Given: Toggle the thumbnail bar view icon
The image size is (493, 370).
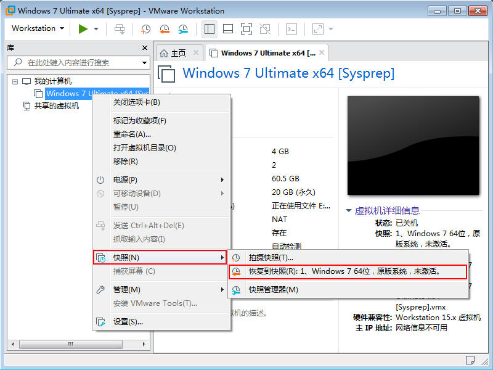Looking at the screenshot, I should click(x=227, y=29).
